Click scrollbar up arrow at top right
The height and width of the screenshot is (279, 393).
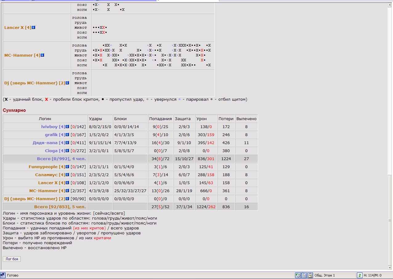coord(390,5)
